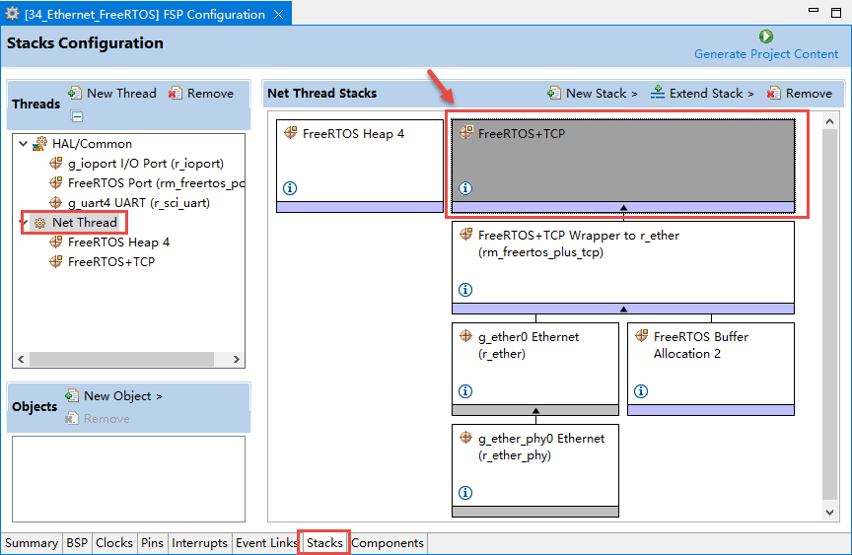Select the FreeRTOS Heap 4 stack block
Screen dimensions: 852x555
click(360, 166)
